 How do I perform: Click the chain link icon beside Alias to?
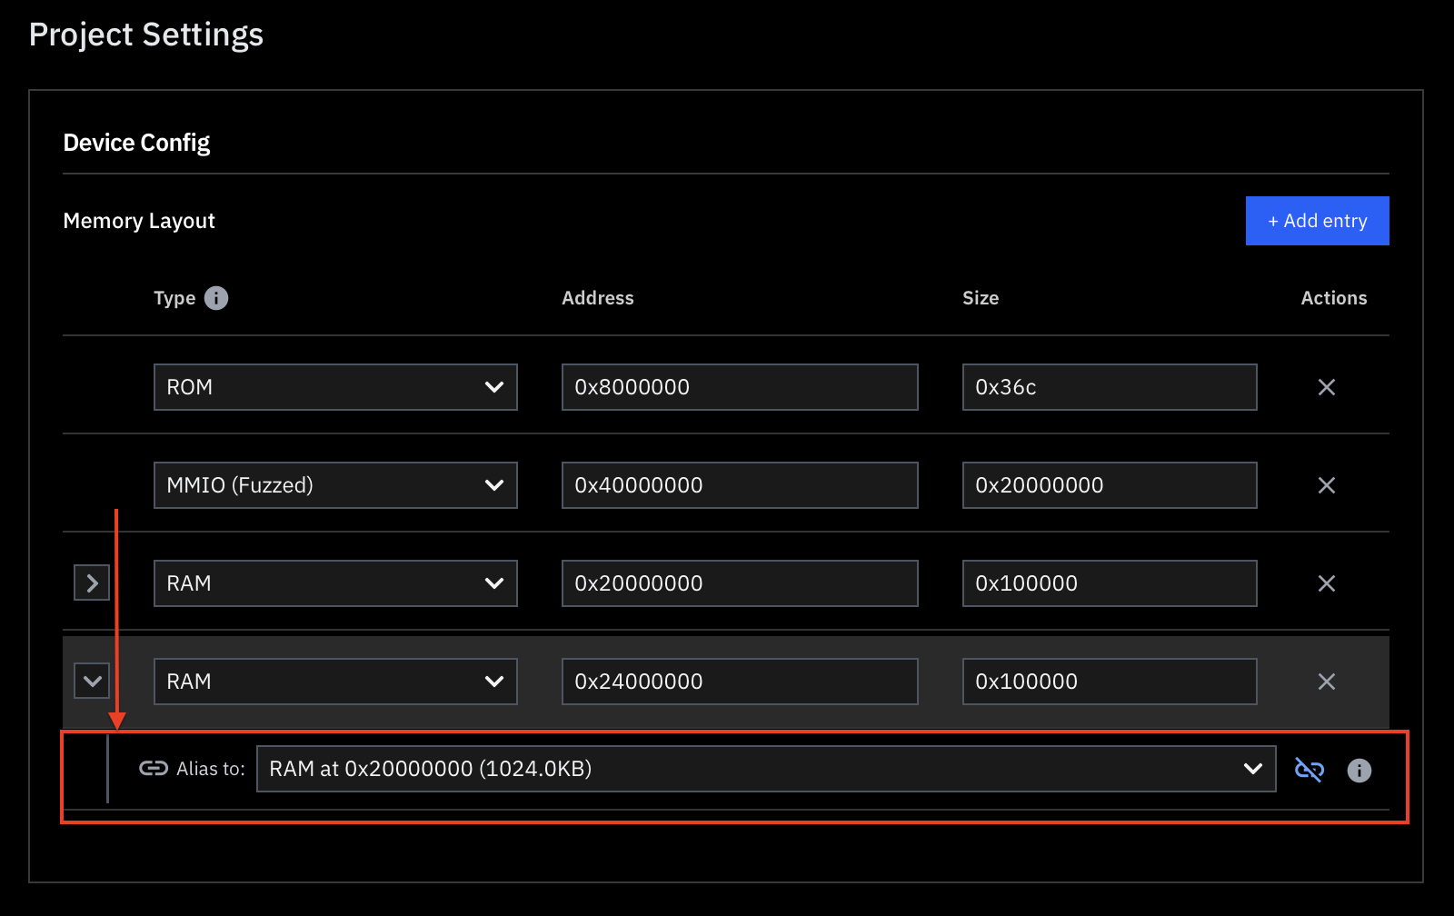point(152,768)
